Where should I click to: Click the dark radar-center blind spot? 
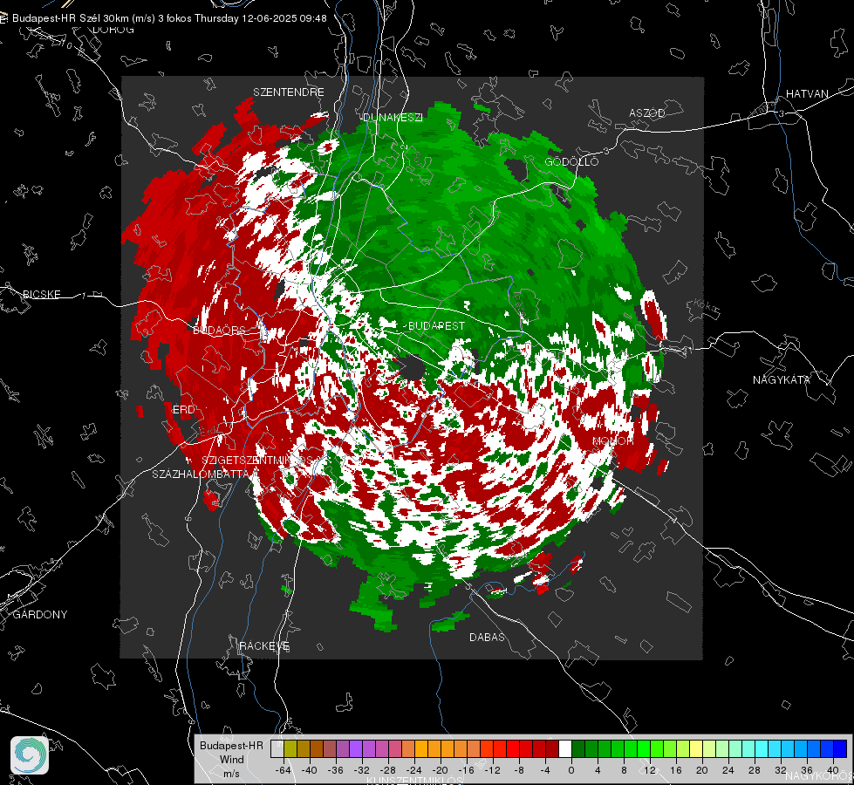(413, 367)
